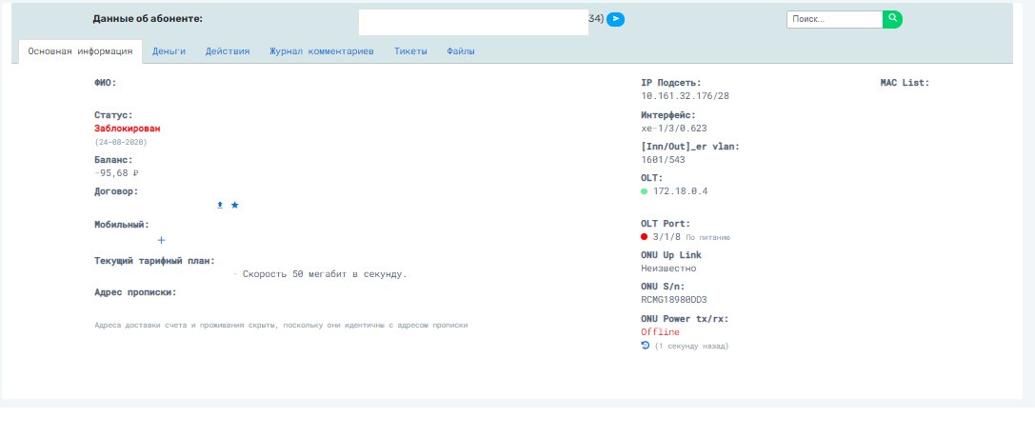Viewport: 1035px width, 438px height.
Task: Click the star icon under Договор
Action: point(234,205)
